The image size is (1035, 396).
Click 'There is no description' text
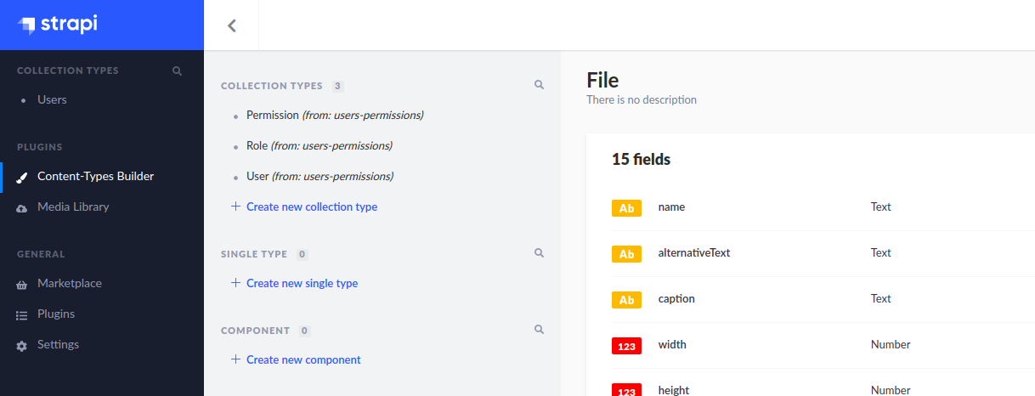point(642,99)
